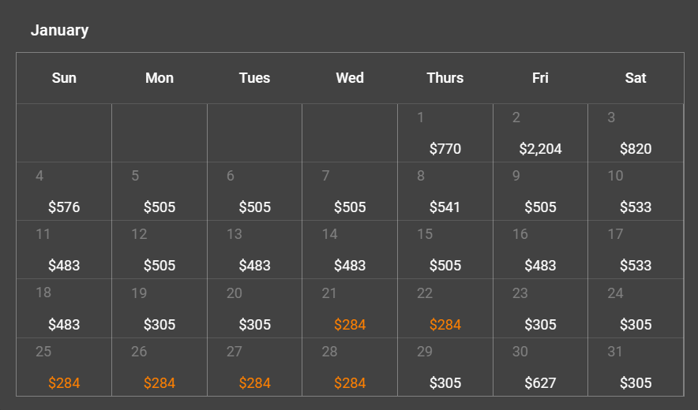Select January 12 priced at $505
The width and height of the screenshot is (698, 410).
[x=159, y=251]
